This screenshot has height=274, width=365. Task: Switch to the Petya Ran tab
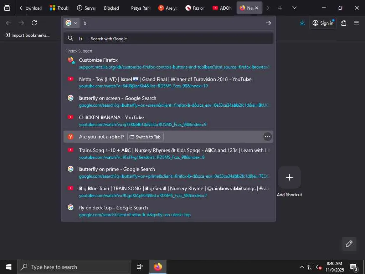point(140,8)
